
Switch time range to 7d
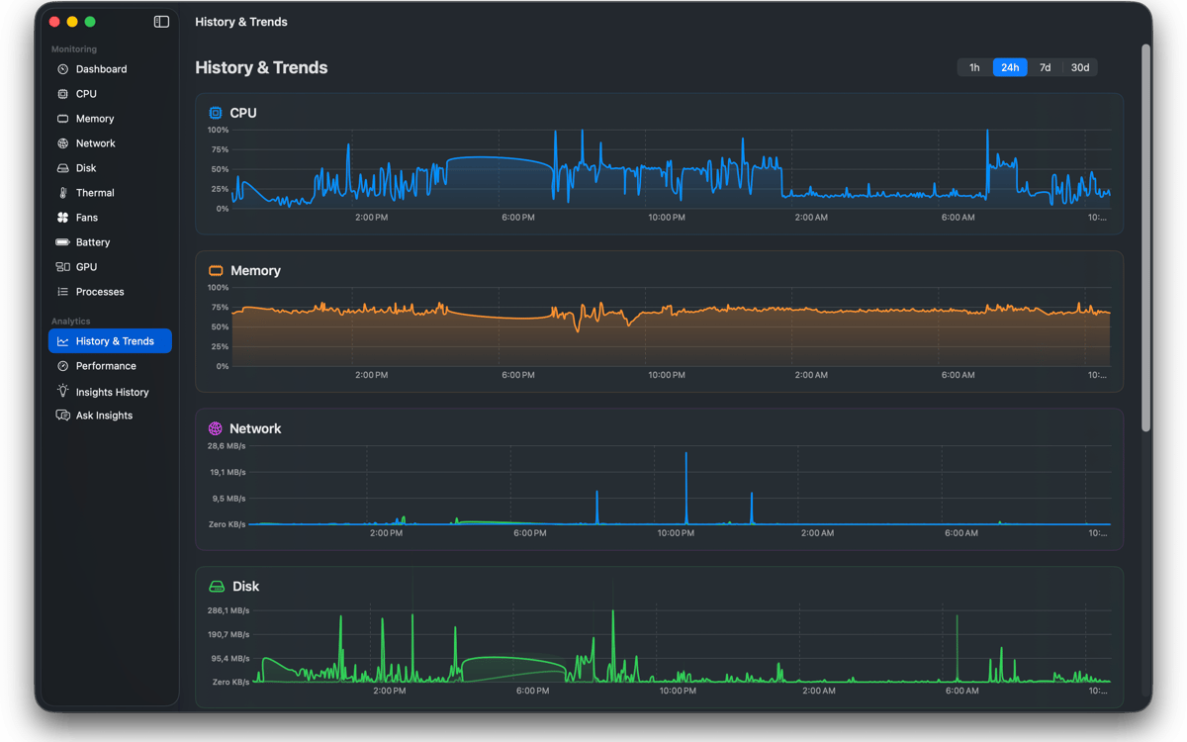[1045, 67]
